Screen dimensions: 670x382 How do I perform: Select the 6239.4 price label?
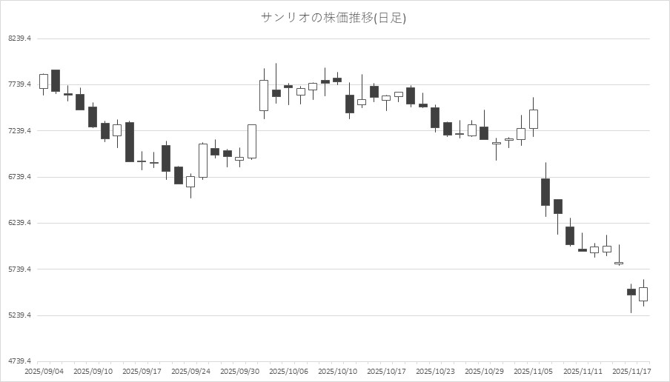[21, 224]
